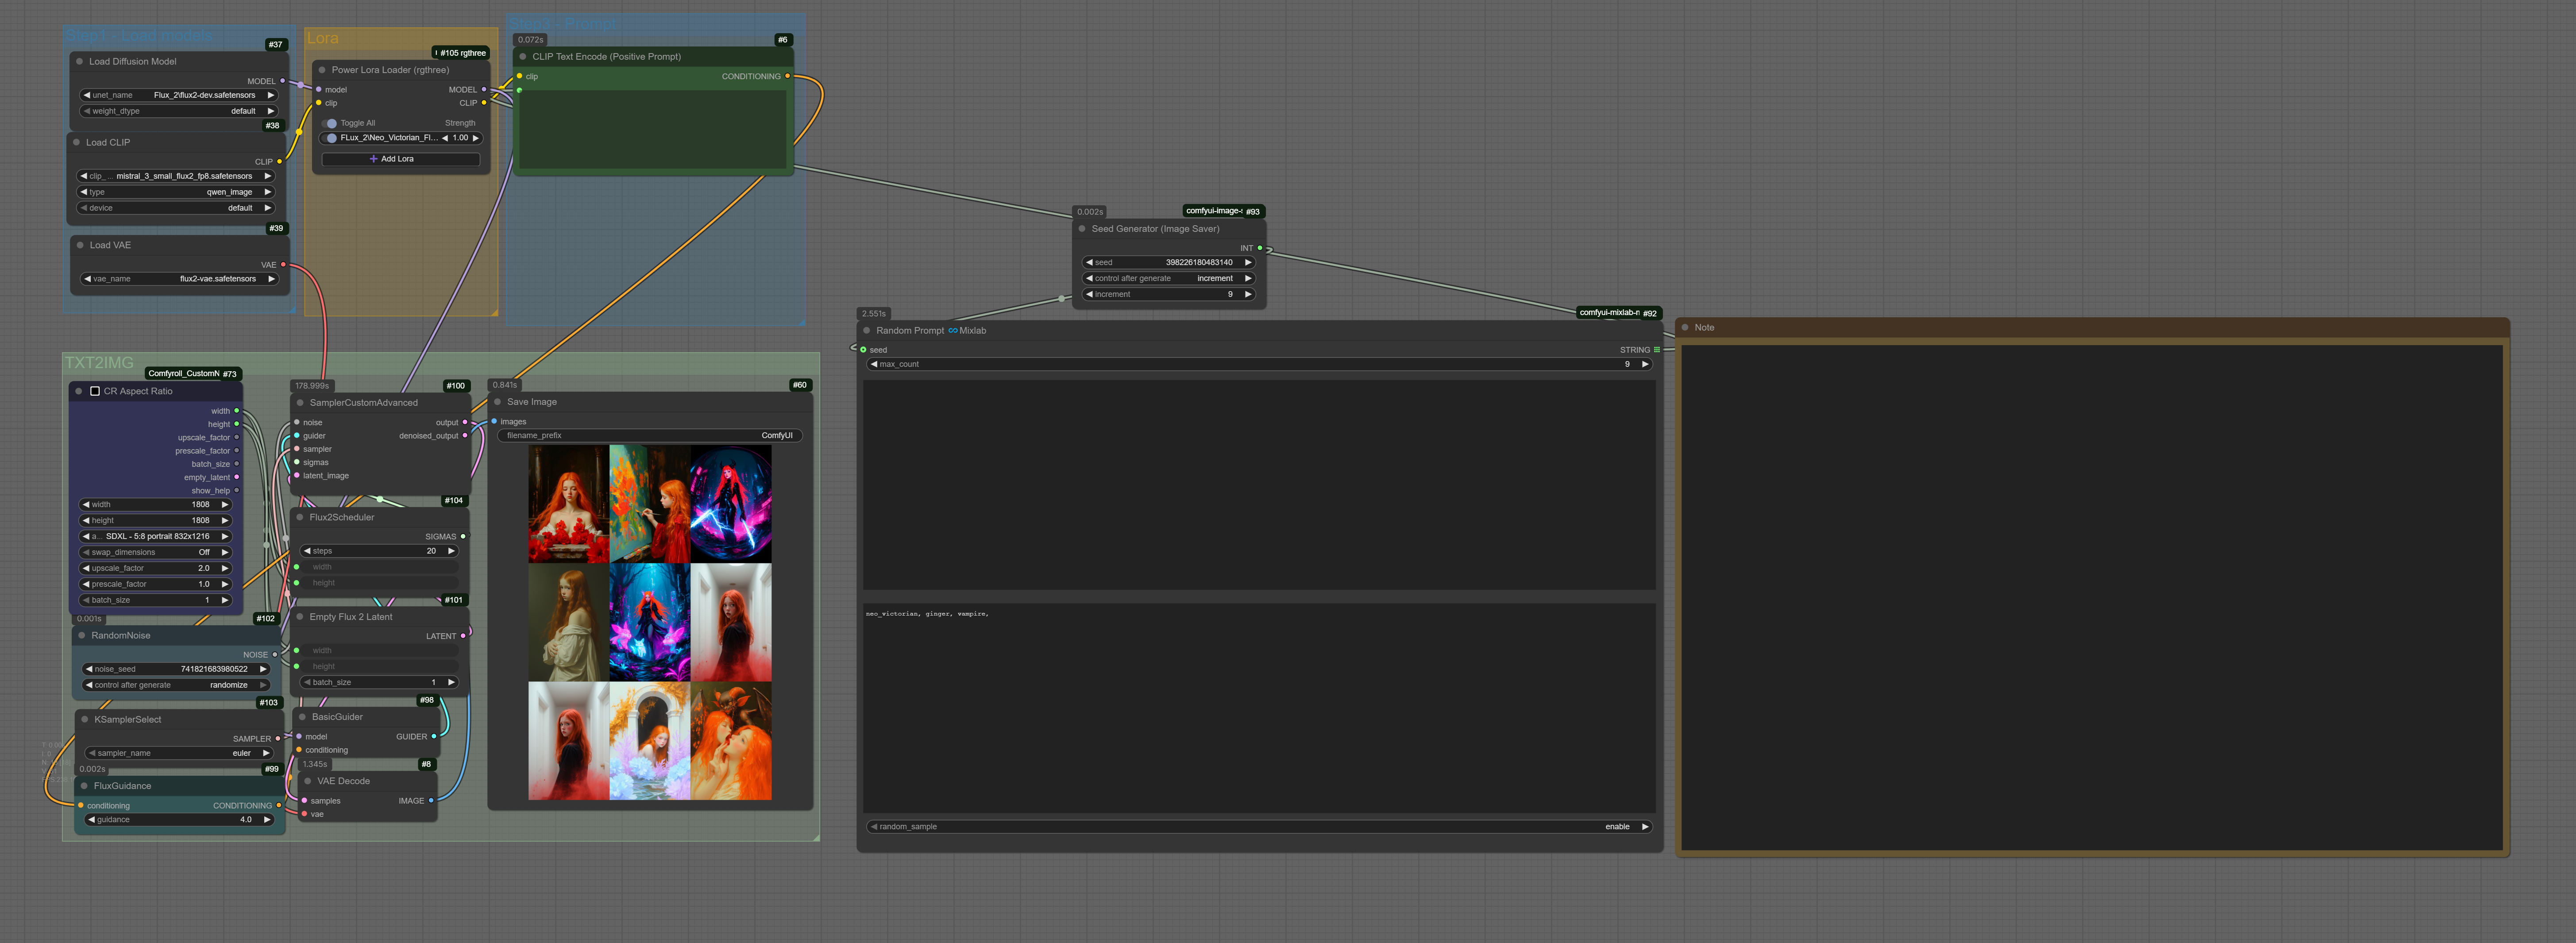Image resolution: width=2576 pixels, height=943 pixels.
Task: Increase the Flux2Scheduler steps value with the right arrow
Action: click(x=451, y=551)
